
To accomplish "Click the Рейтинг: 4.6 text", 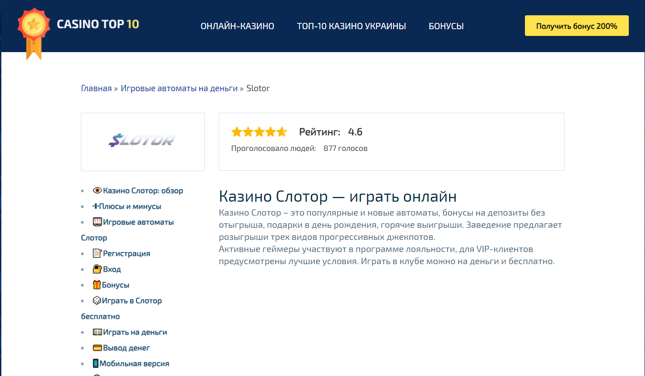I will point(331,132).
